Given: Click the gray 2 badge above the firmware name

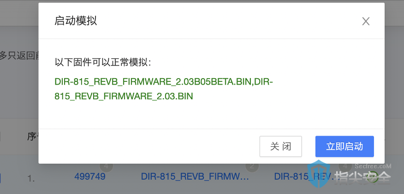Looking at the screenshot, I should pyautogui.click(x=252, y=166).
